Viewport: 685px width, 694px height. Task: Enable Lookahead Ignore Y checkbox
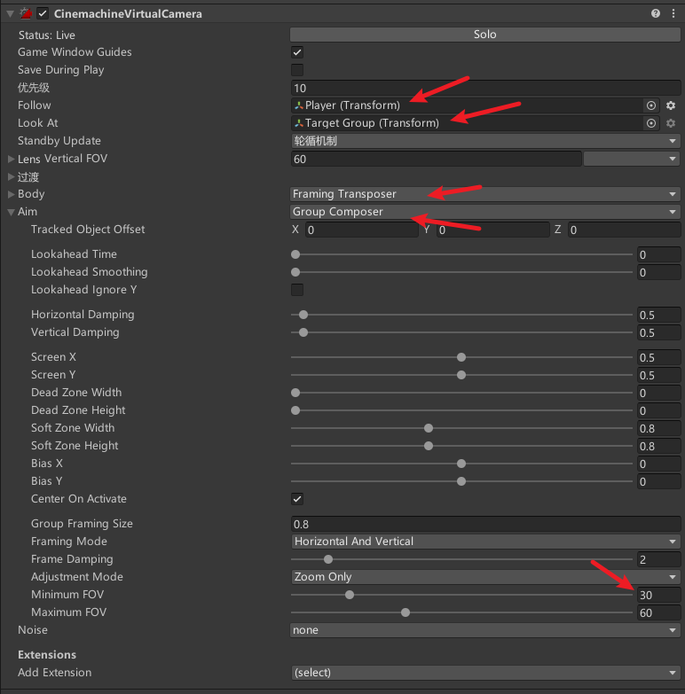click(297, 290)
